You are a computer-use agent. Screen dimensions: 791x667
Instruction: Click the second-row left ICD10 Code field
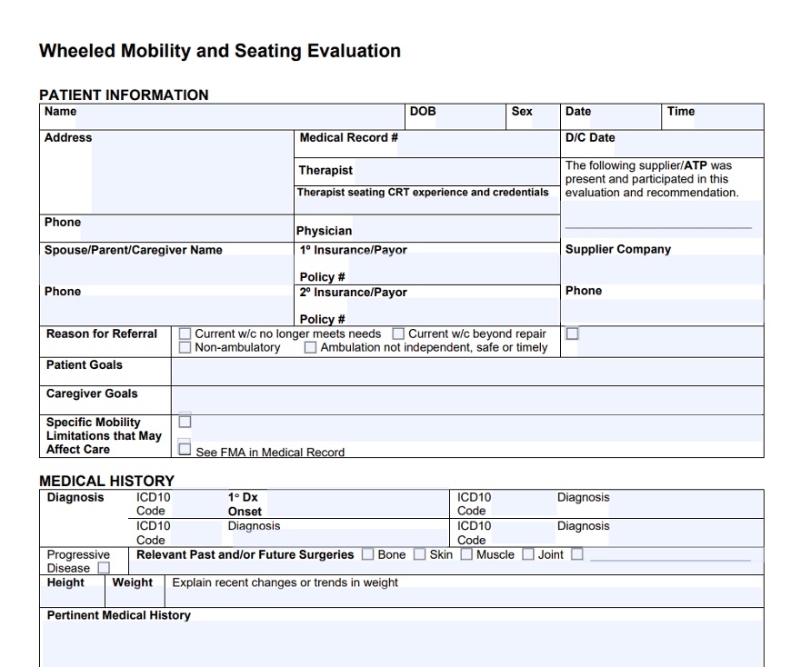(197, 533)
